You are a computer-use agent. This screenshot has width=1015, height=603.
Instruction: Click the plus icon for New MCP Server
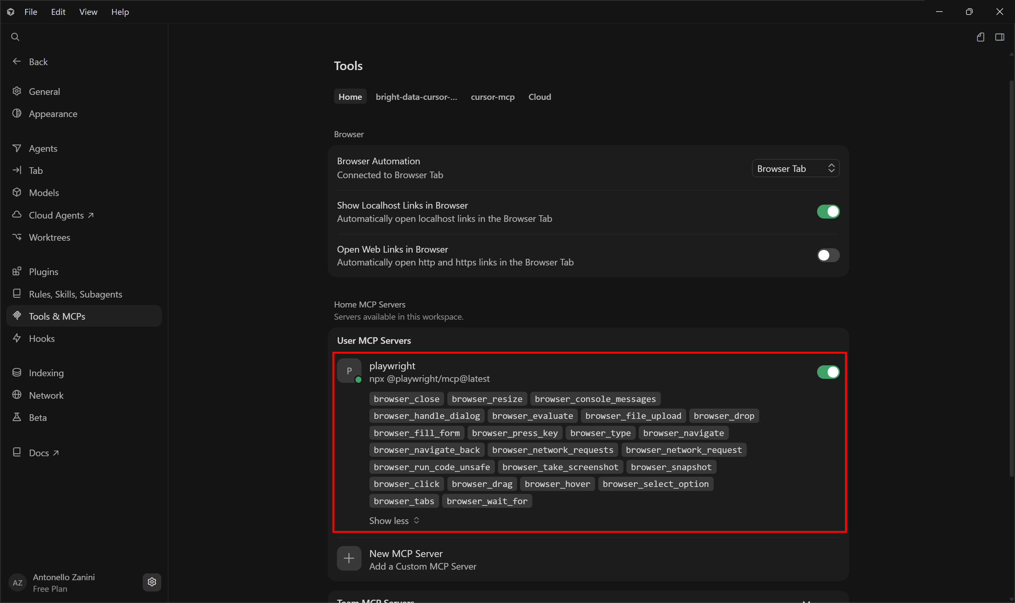coord(349,559)
